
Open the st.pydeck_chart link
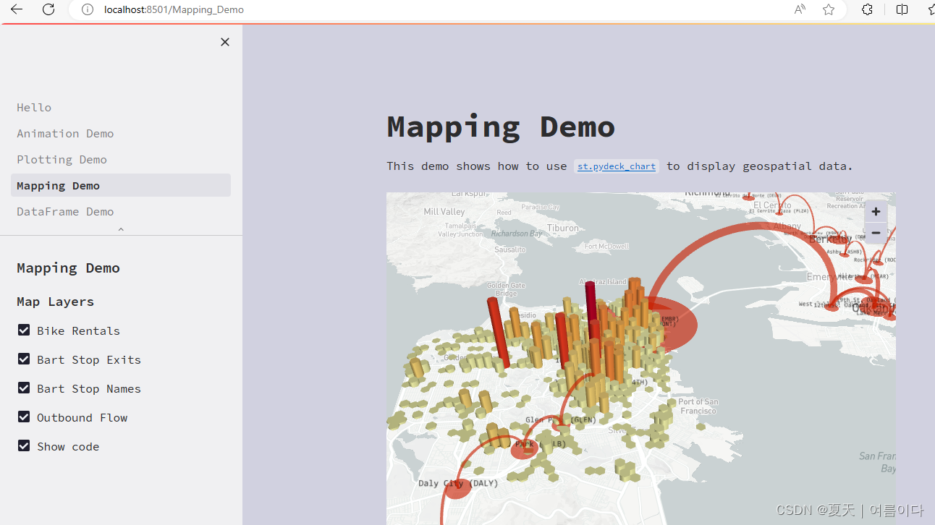(617, 166)
